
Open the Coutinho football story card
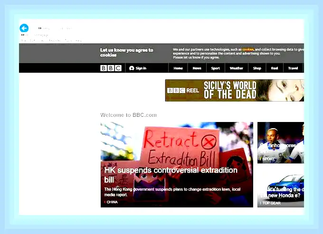click(281, 142)
